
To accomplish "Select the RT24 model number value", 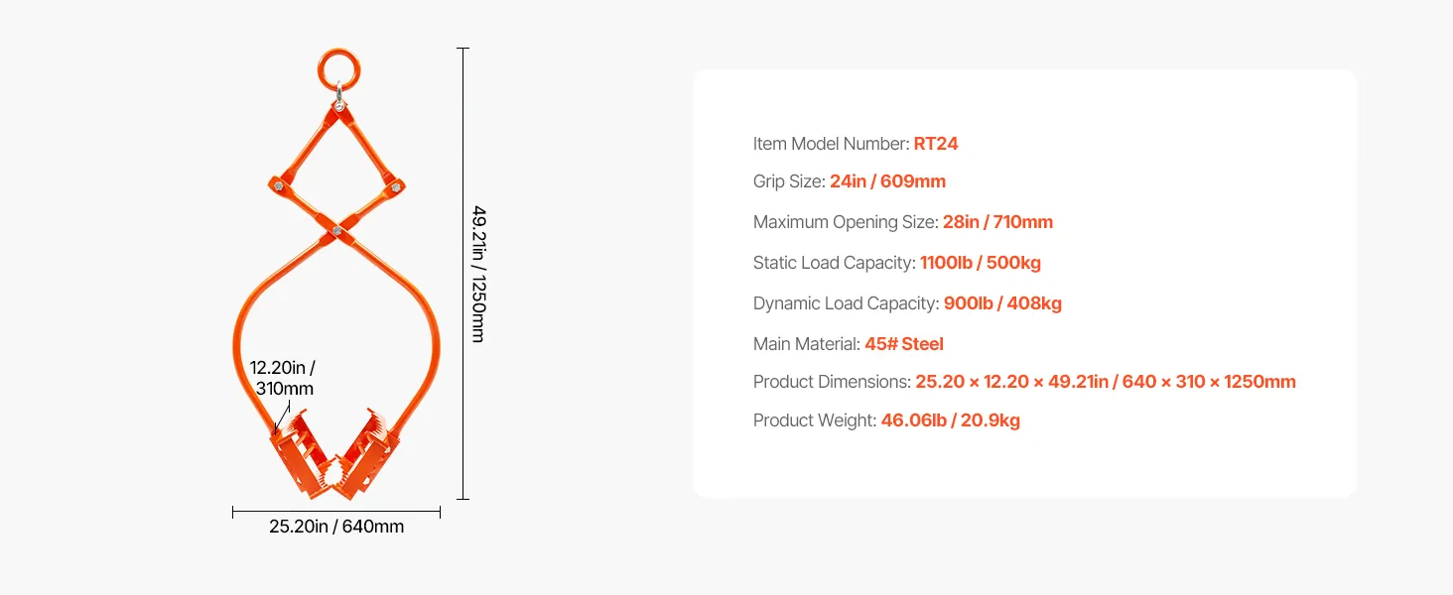I will [x=936, y=144].
